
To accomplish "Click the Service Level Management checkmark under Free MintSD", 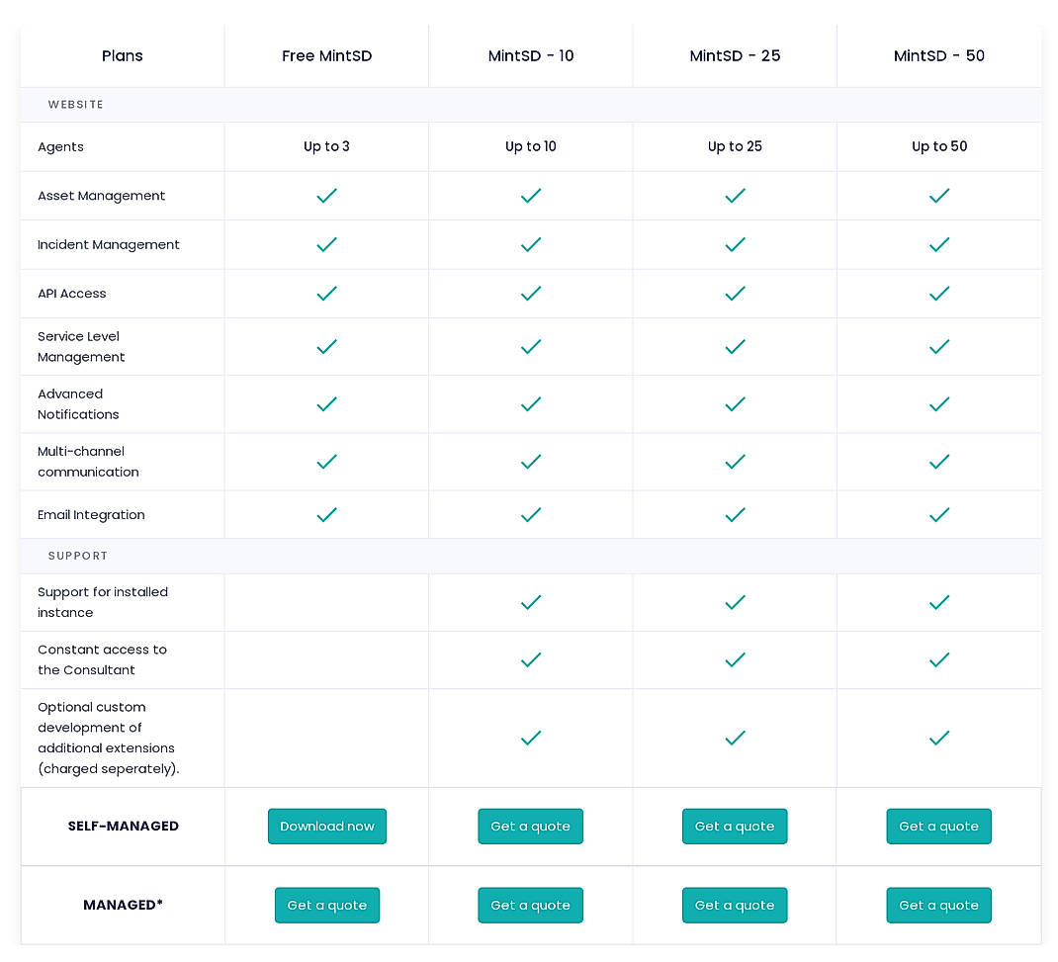I will point(326,346).
